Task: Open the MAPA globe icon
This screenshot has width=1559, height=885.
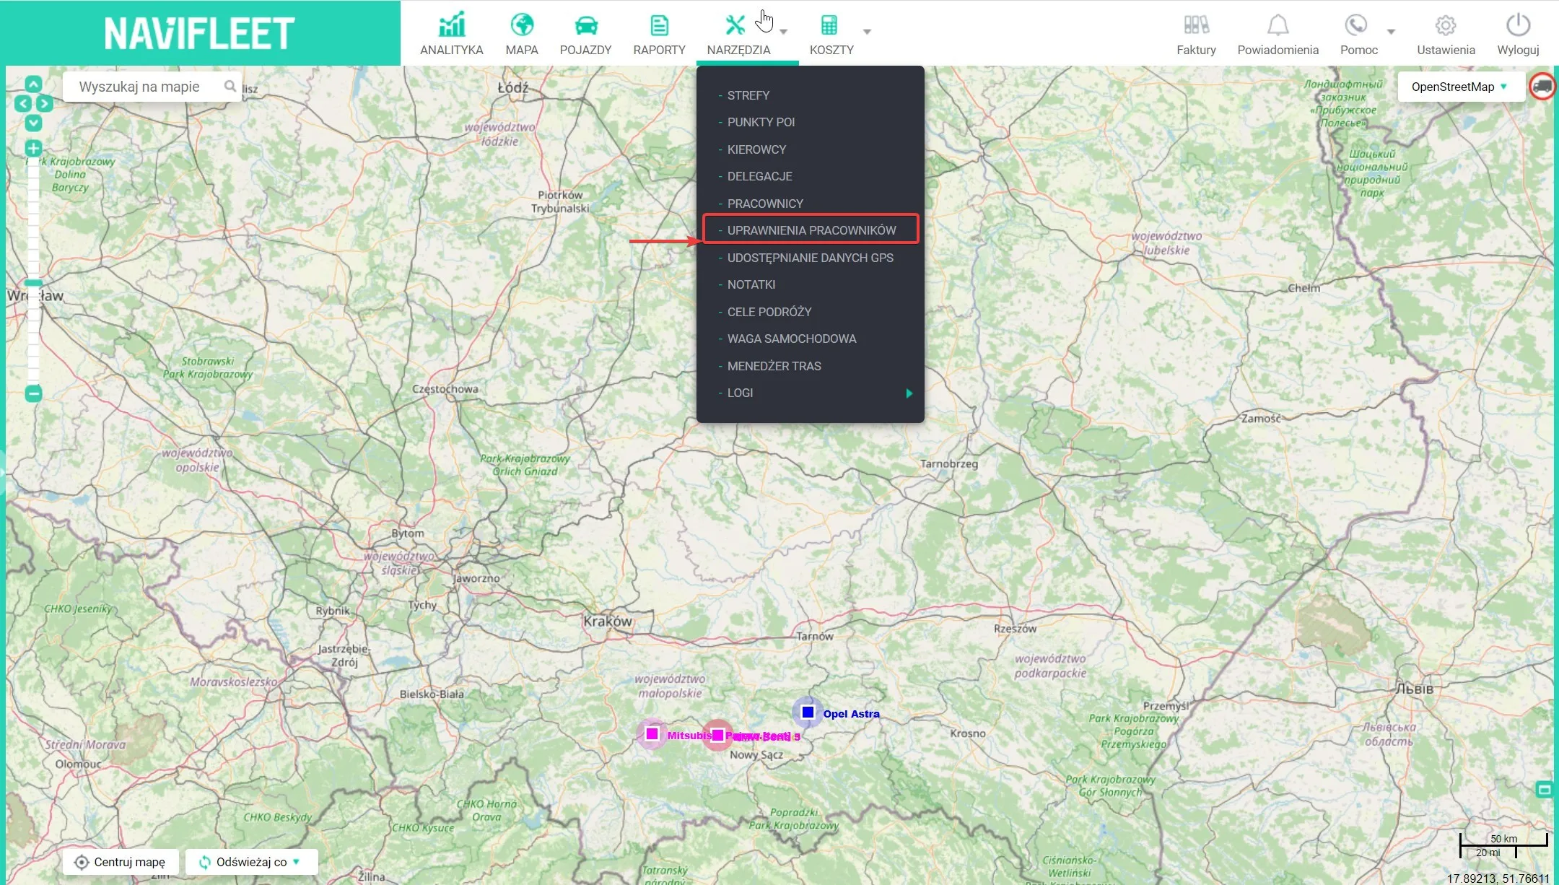Action: tap(522, 25)
